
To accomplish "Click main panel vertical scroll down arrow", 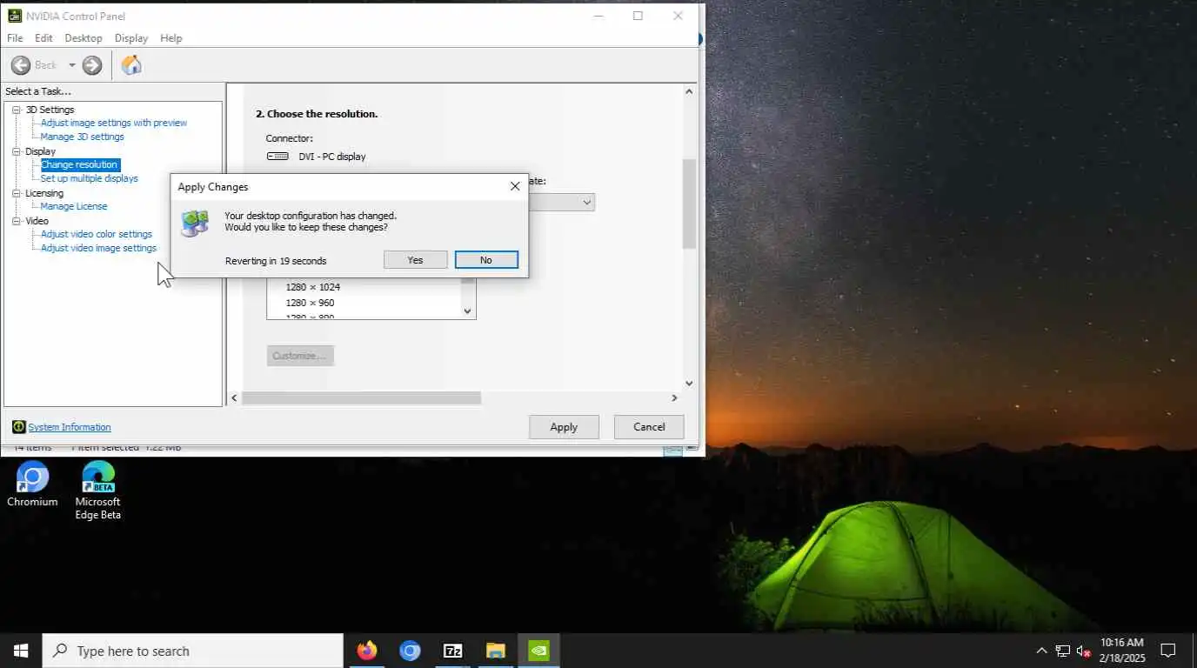I will tap(689, 383).
